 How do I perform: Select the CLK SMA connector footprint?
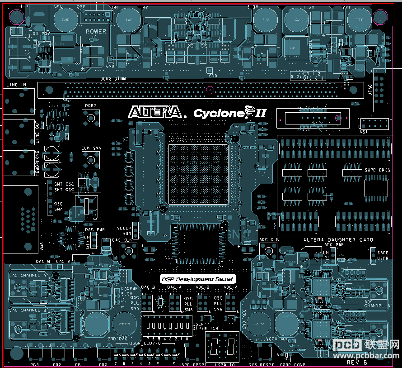pyautogui.click(x=91, y=160)
